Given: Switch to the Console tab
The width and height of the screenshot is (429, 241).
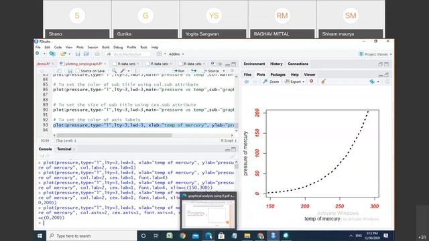Looking at the screenshot, I should [x=45, y=149].
